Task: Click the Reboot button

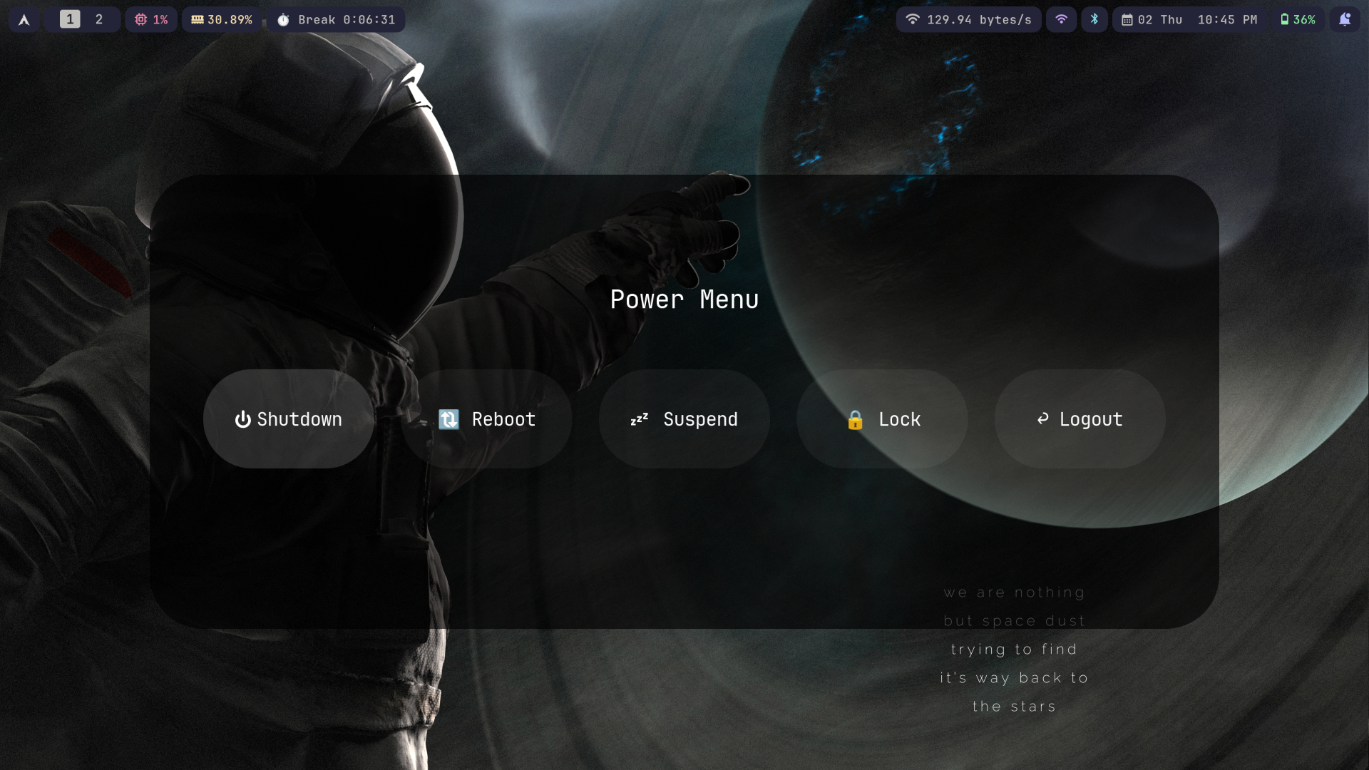Action: (486, 419)
